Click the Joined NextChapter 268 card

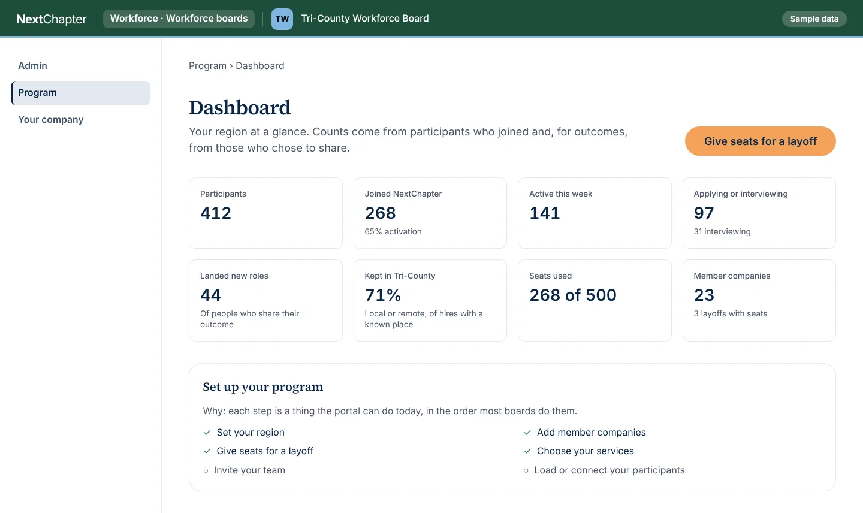click(430, 213)
